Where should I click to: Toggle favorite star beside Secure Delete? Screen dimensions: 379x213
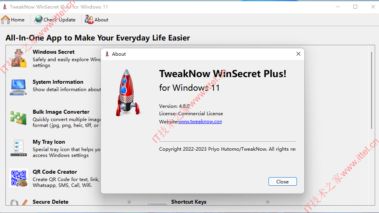tap(129, 202)
